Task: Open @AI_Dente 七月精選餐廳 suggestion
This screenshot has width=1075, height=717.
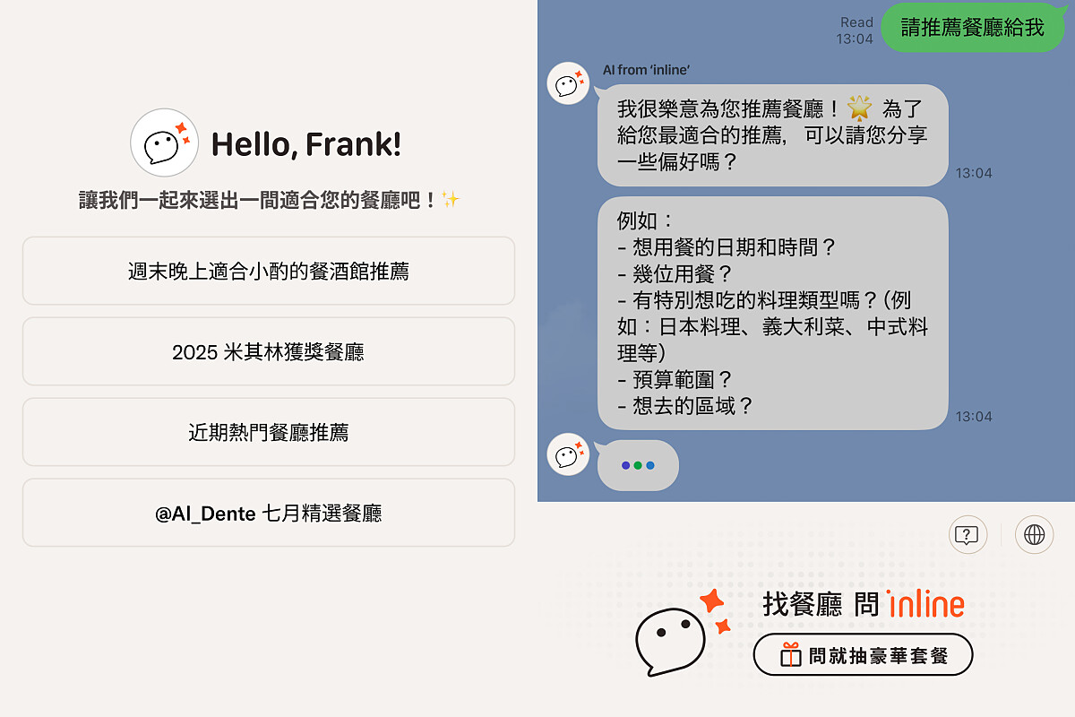Action: click(x=269, y=513)
